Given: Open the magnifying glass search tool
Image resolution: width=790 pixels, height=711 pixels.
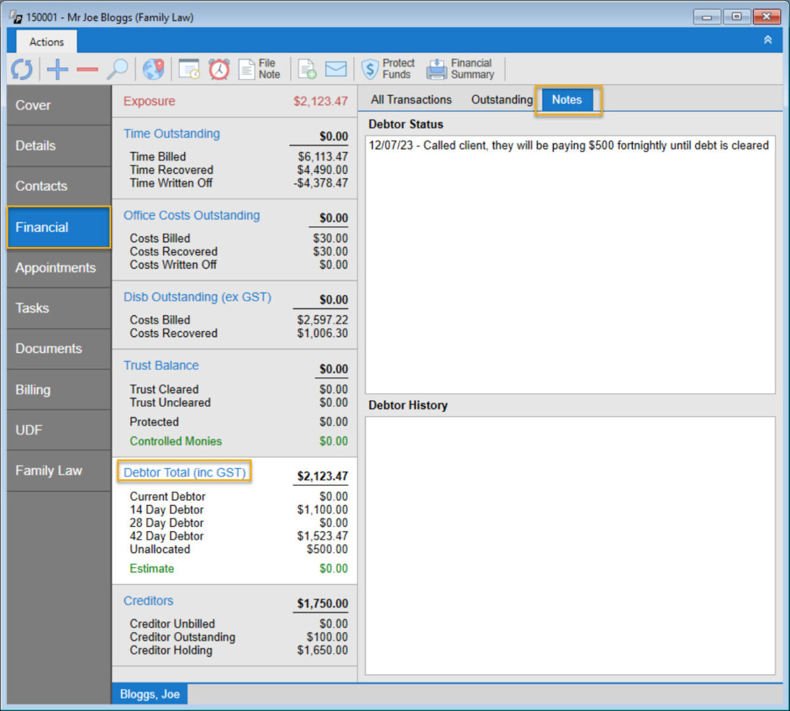Looking at the screenshot, I should (x=118, y=68).
